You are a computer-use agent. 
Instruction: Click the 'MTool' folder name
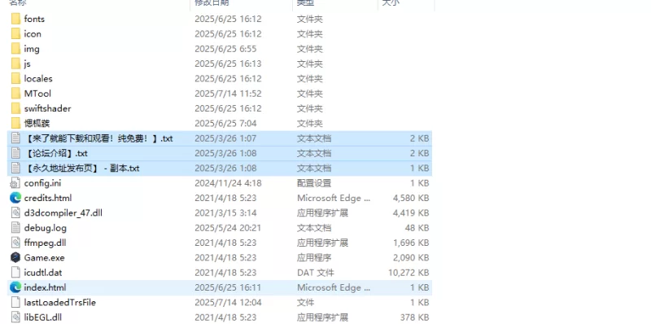pyautogui.click(x=37, y=94)
